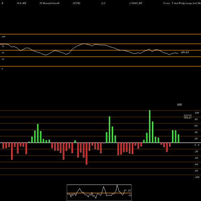Click the MR axis label '-60'

click(196, 164)
